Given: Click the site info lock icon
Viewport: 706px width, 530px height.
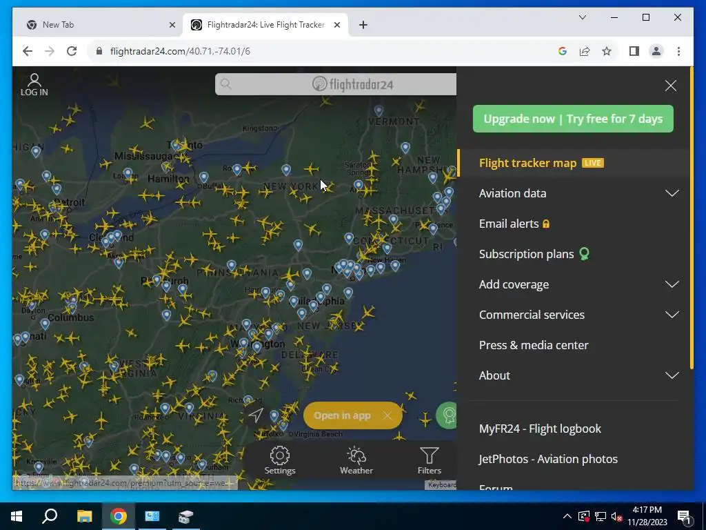Looking at the screenshot, I should point(99,51).
